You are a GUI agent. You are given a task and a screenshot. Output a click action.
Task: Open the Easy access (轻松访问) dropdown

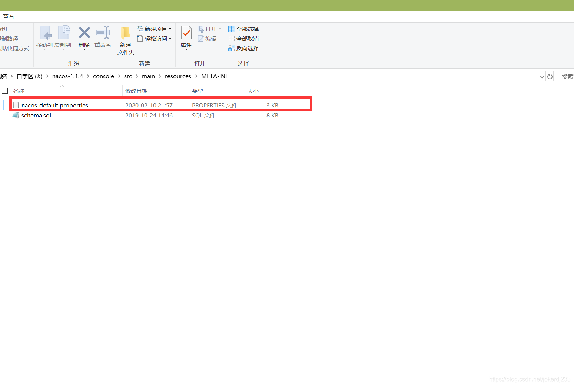click(154, 39)
